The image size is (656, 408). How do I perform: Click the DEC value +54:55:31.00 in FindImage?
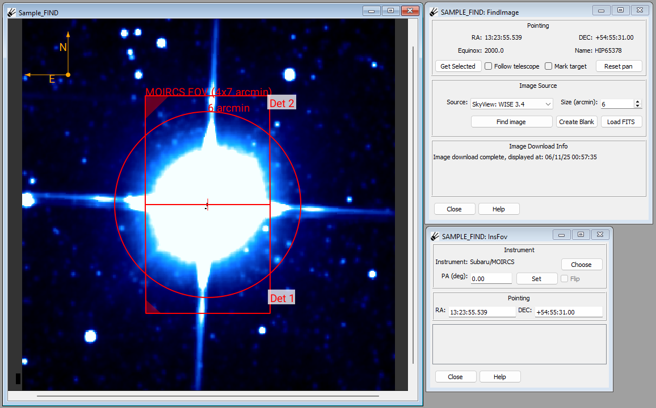coord(614,37)
